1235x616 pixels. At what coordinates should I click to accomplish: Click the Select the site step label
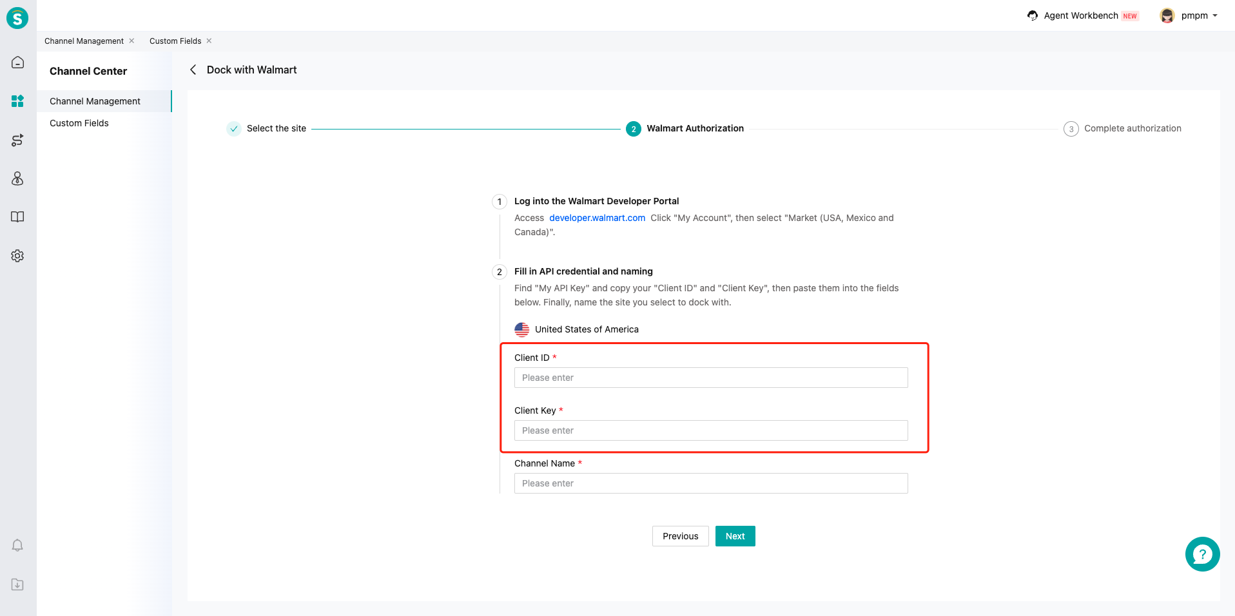click(277, 128)
